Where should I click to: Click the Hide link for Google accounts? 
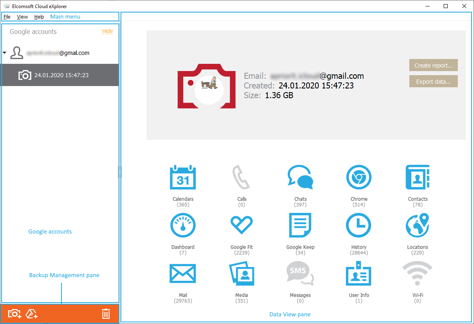tap(107, 32)
